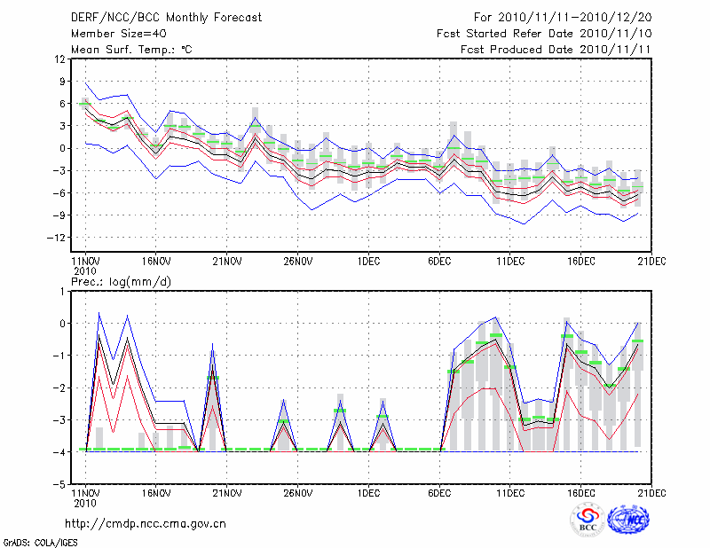The image size is (710, 548).
Task: Click the Fcst Produced Date line
Action: click(556, 50)
